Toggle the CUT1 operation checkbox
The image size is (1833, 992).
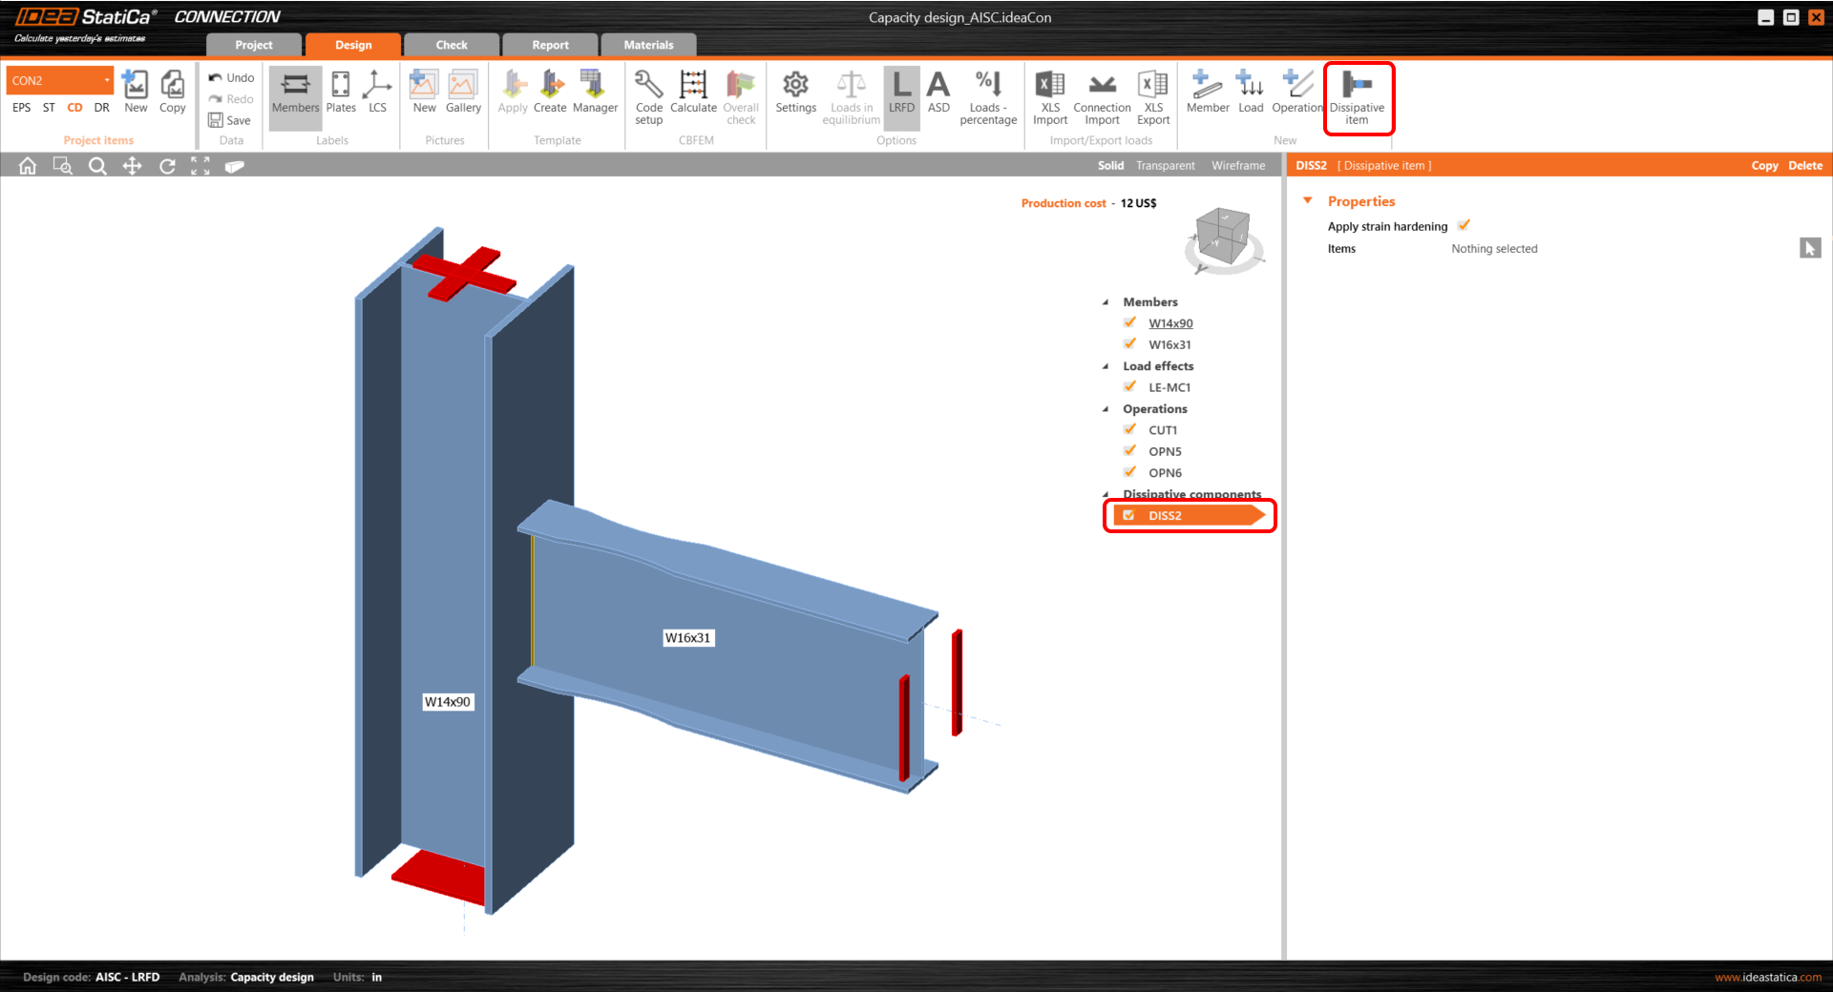(x=1130, y=430)
